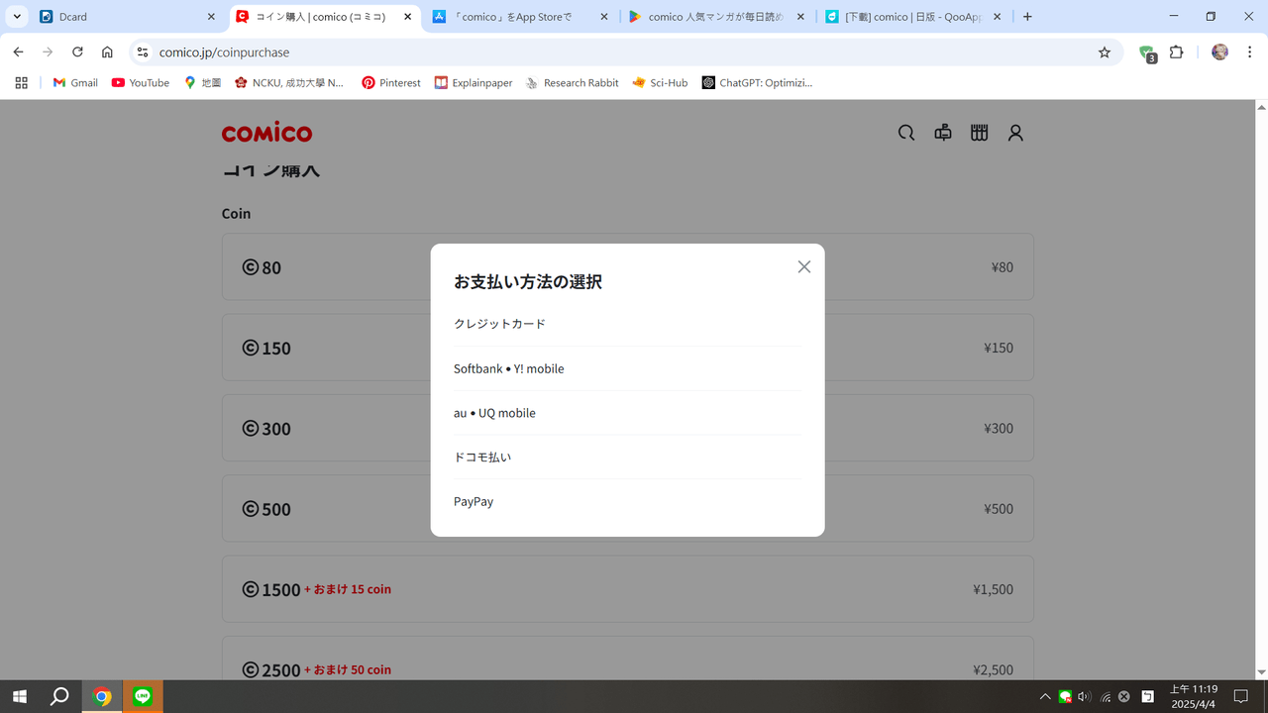Click the speaker icon in the system tray

click(x=1083, y=696)
